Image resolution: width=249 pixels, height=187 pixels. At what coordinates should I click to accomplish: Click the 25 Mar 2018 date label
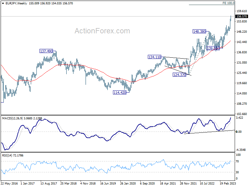pyautogui.click(x=68, y=183)
